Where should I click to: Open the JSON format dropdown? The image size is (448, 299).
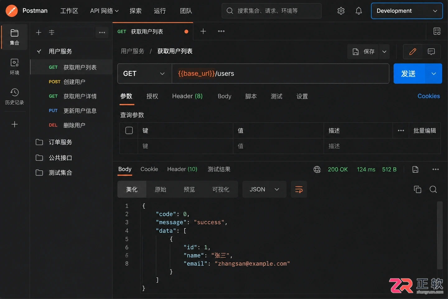[264, 189]
